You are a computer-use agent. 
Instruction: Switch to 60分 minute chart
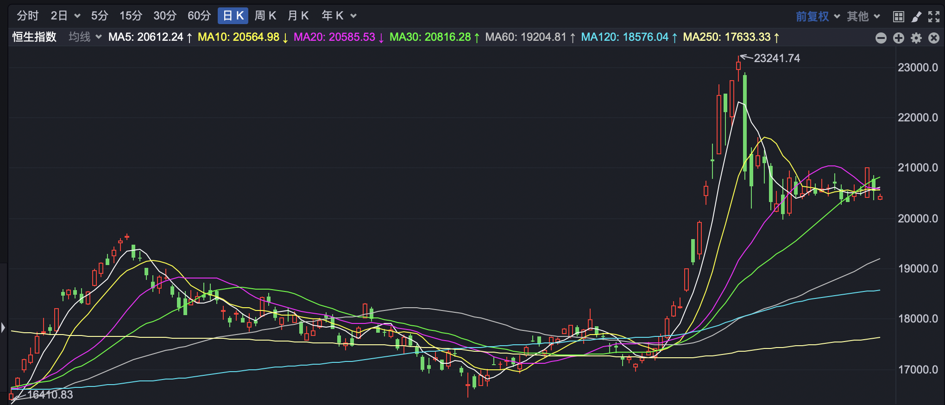[199, 16]
